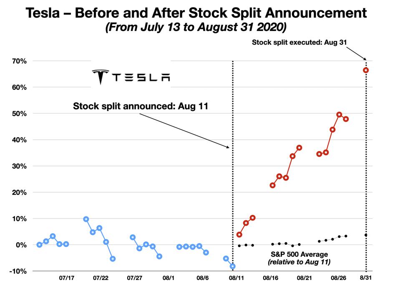Click the highest blue data point near 10%
The width and height of the screenshot is (400, 292).
[x=86, y=219]
